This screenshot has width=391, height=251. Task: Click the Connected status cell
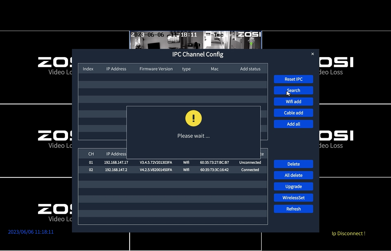[250, 170]
